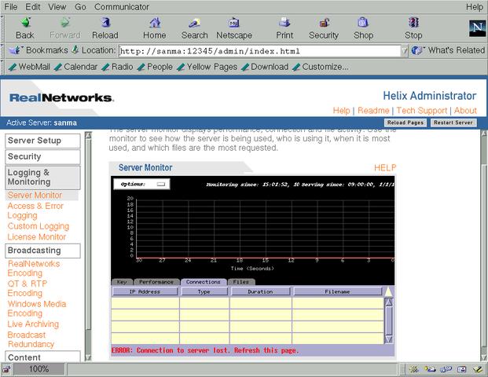Screen dimensions: 488x377
Task: Open the Location URL dropdown arrow
Action: pos(404,51)
